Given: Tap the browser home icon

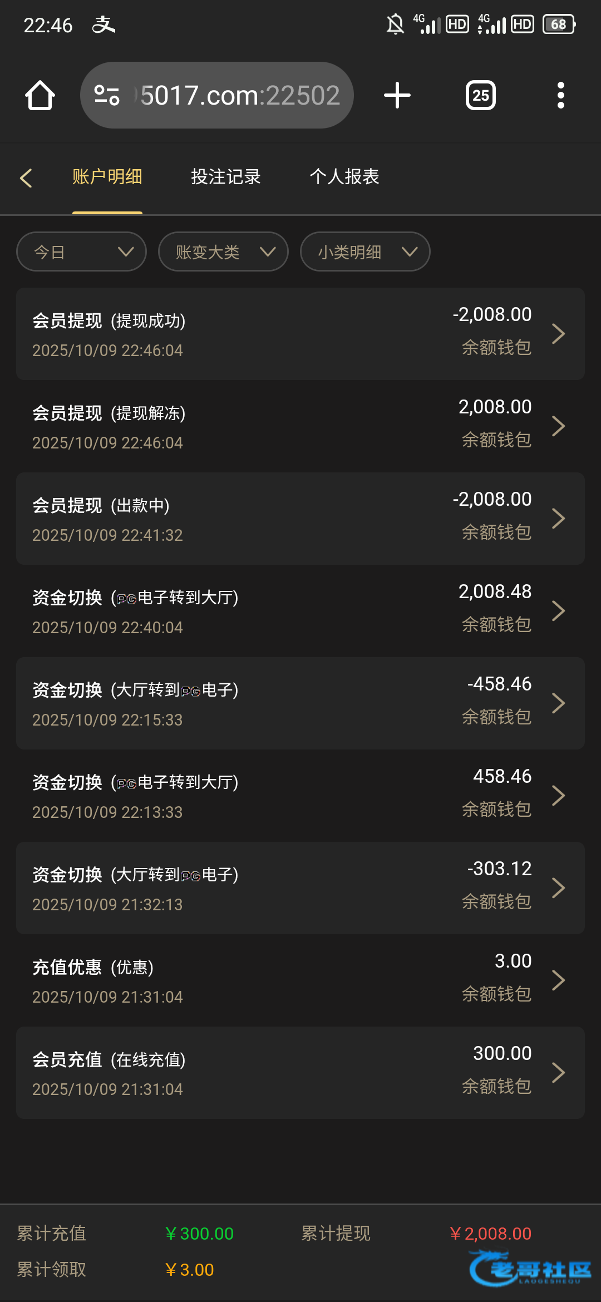Looking at the screenshot, I should pyautogui.click(x=40, y=95).
